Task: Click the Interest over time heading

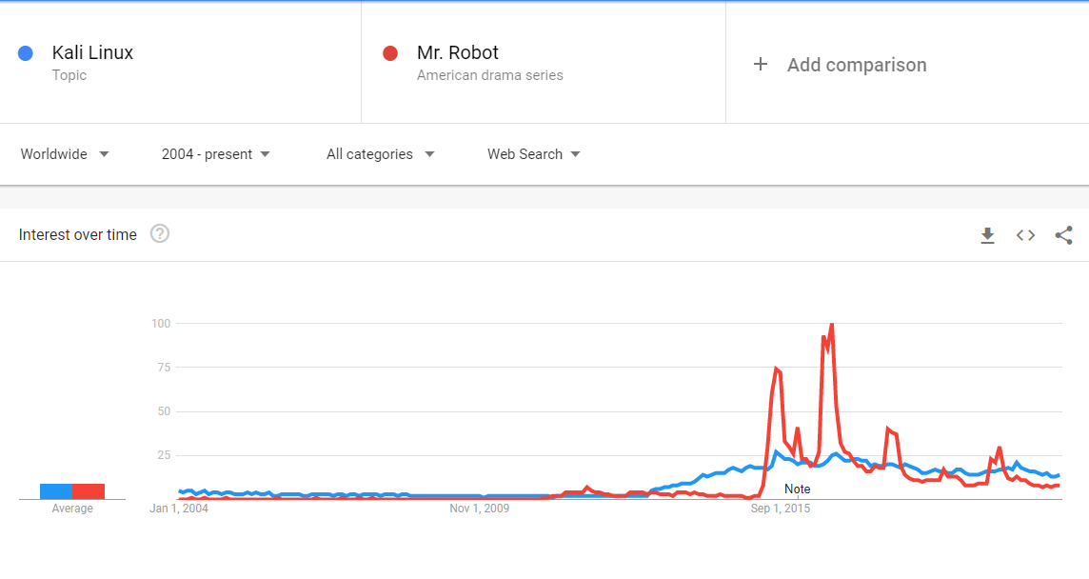Action: (x=77, y=233)
